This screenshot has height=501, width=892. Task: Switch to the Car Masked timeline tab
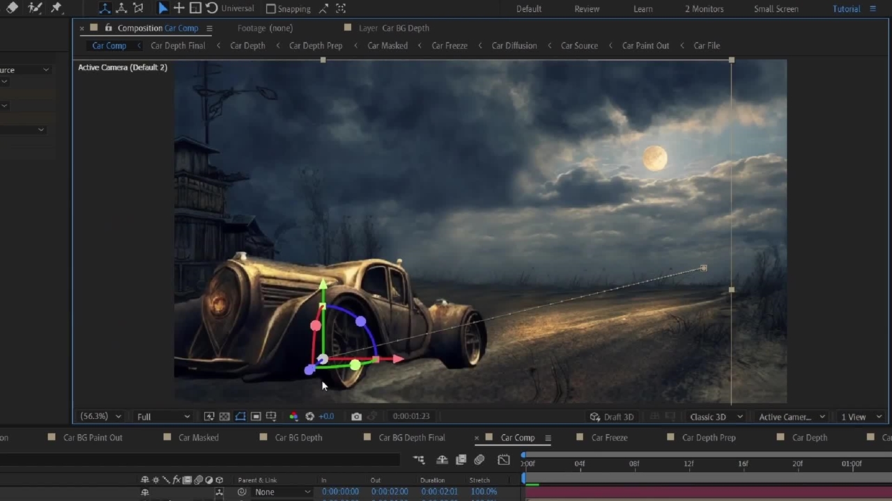coord(198,438)
